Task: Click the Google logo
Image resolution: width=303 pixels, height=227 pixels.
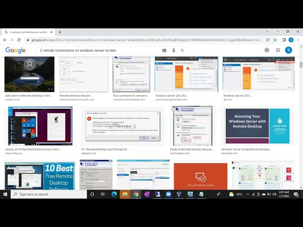Action: click(x=16, y=51)
